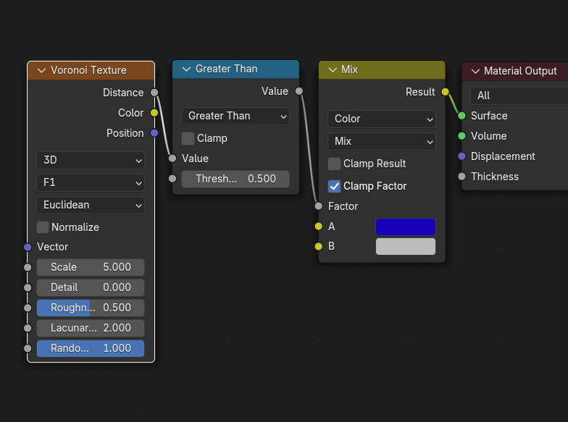Collapse the Greater Than node
This screenshot has height=422, width=568.
pyautogui.click(x=187, y=69)
